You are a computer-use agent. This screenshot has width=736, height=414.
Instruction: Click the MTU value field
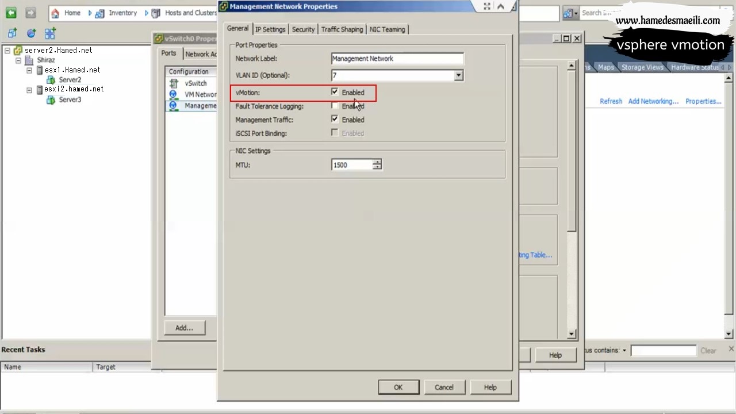(x=352, y=165)
